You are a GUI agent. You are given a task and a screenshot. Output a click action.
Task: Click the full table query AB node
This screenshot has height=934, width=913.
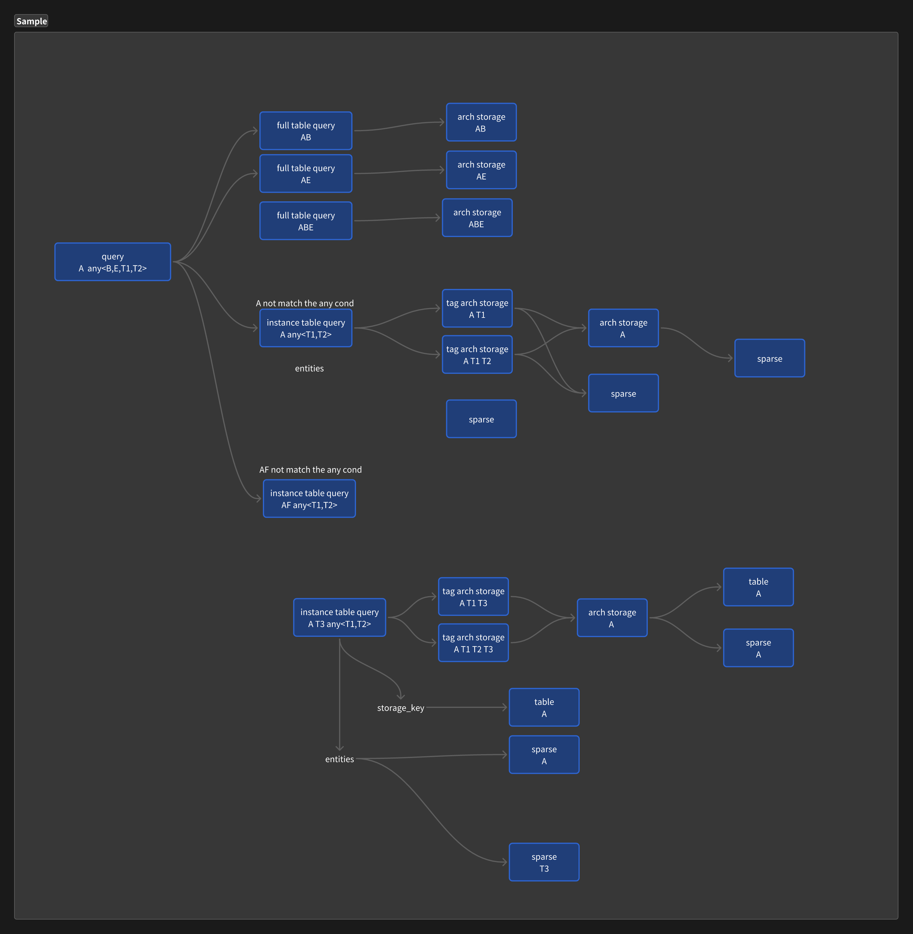[305, 131]
